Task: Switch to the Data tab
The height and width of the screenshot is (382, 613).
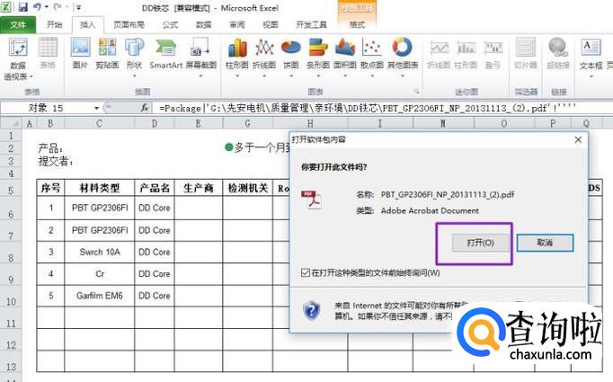Action: click(x=203, y=25)
